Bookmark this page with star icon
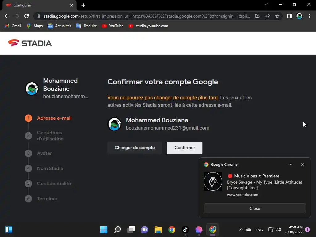Screen dimensions: 316x237 click(277, 16)
